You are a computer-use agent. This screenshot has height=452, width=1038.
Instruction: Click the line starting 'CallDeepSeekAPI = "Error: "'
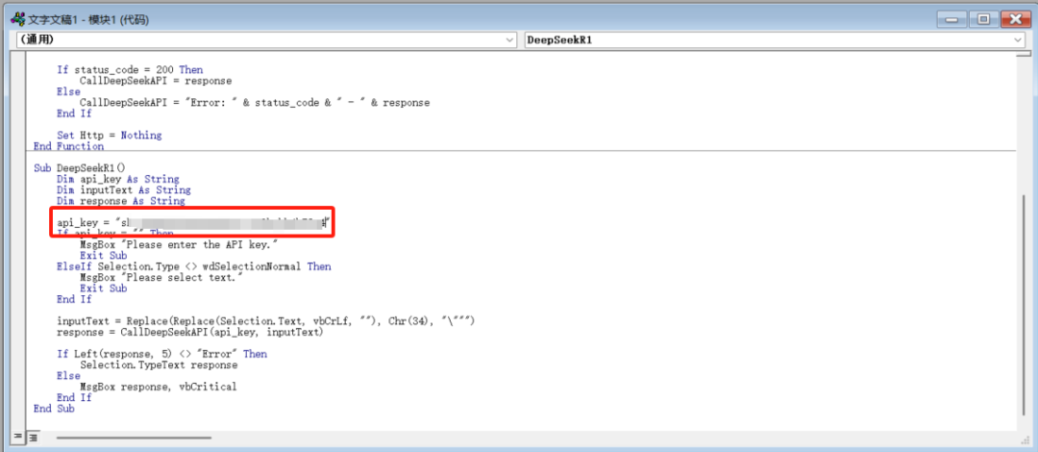coord(255,103)
